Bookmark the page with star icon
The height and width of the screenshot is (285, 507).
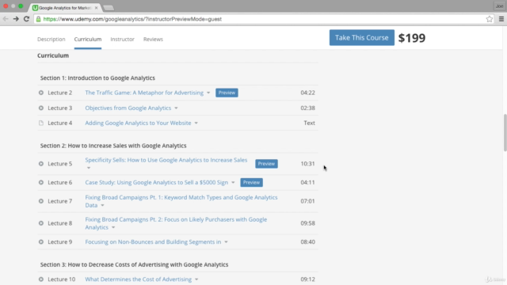click(490, 19)
